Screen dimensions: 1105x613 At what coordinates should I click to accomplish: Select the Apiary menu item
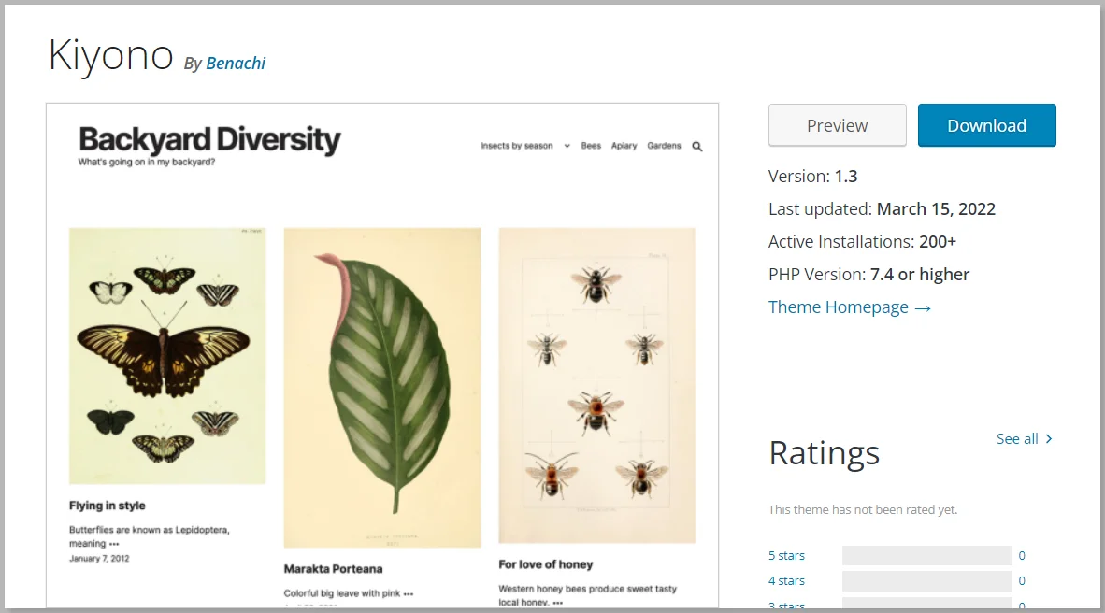[x=624, y=146]
